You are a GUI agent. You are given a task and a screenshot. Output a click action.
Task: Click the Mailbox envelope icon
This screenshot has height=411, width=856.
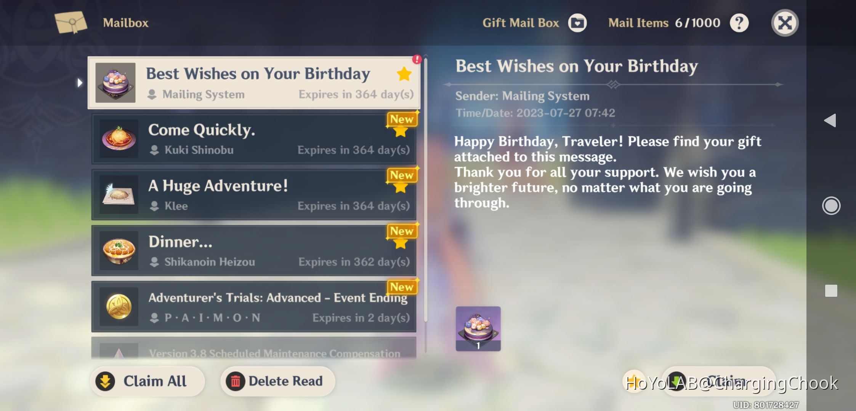click(x=71, y=22)
